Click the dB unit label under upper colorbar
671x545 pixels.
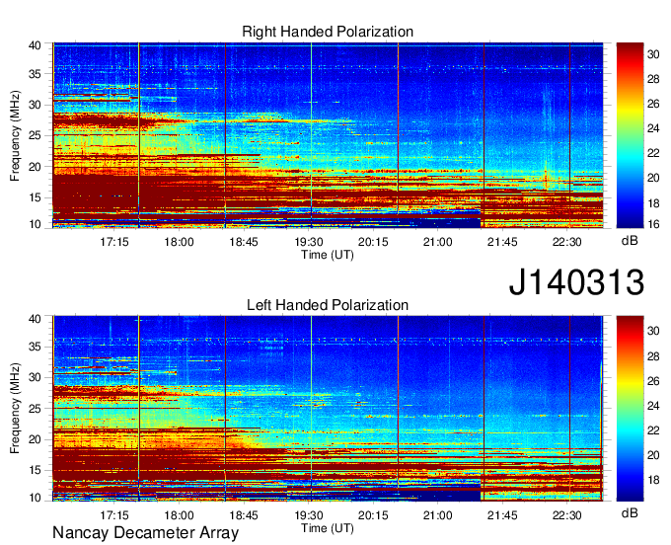630,241
